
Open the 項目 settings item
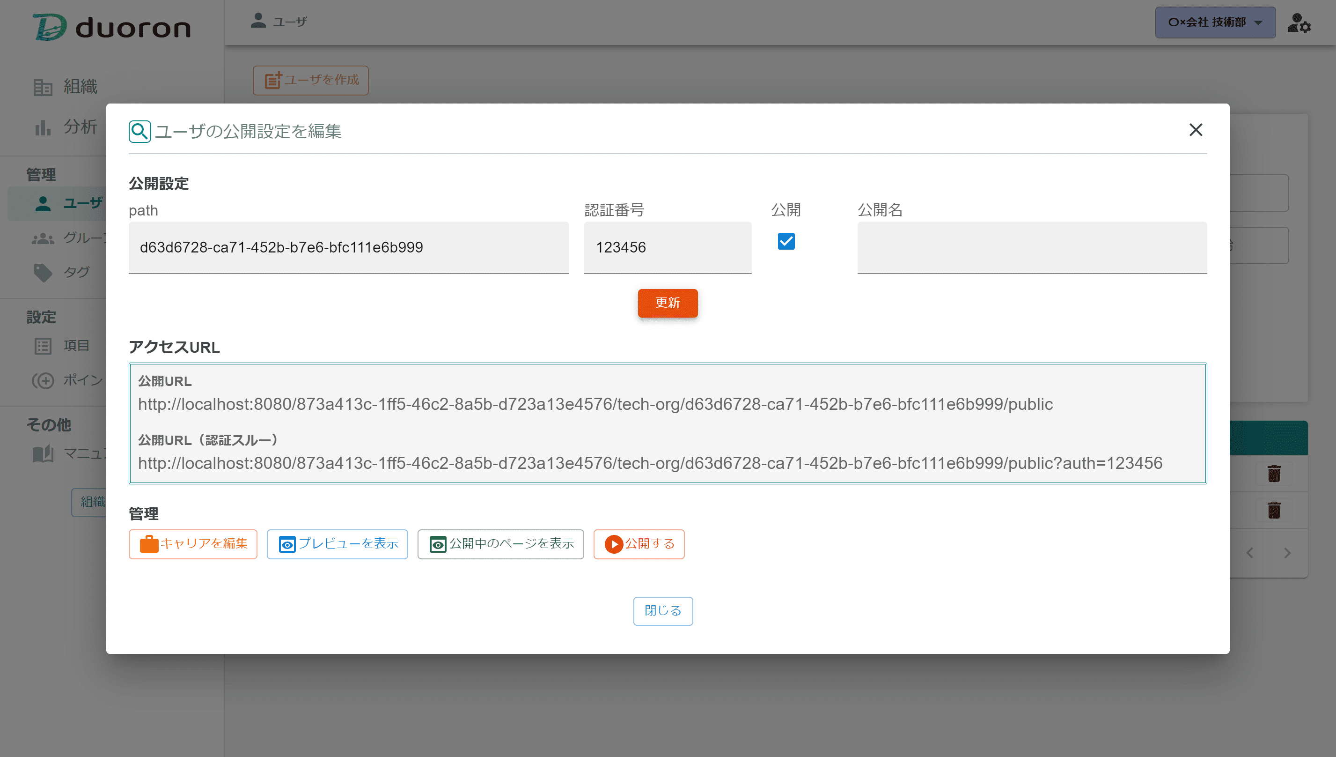(62, 346)
